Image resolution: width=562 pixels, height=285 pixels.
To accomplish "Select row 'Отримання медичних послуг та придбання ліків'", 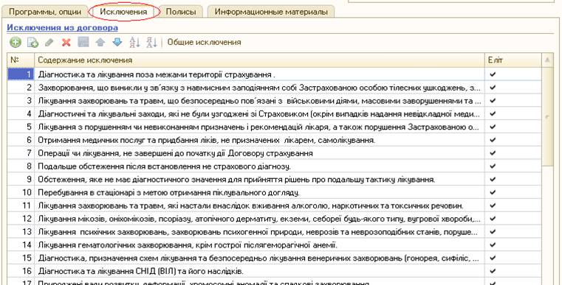I will click(275, 140).
